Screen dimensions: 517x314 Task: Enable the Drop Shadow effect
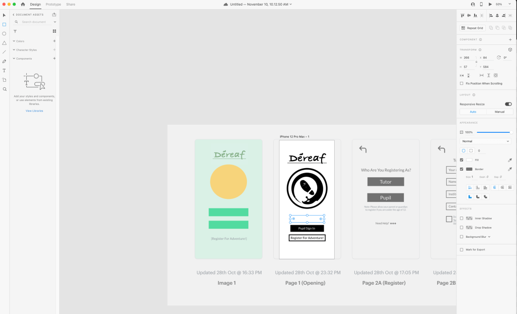coord(461,228)
